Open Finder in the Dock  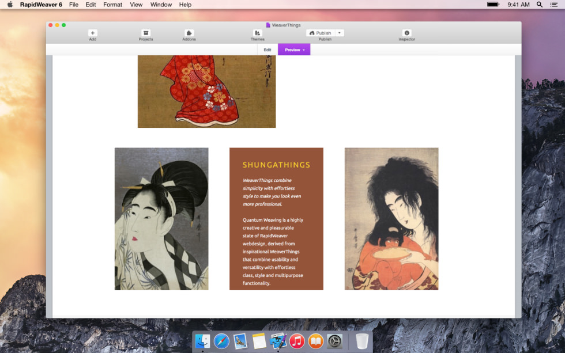[202, 341]
